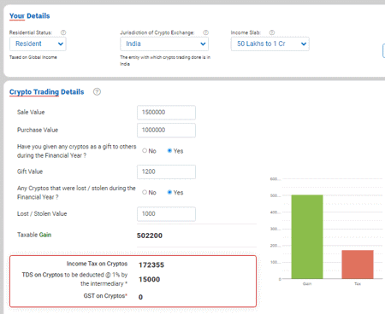Click the red Tax bar in chart

(358, 265)
